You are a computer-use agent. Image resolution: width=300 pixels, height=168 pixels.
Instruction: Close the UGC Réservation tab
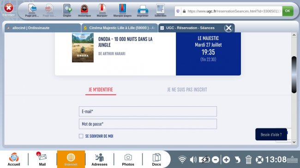point(228,28)
